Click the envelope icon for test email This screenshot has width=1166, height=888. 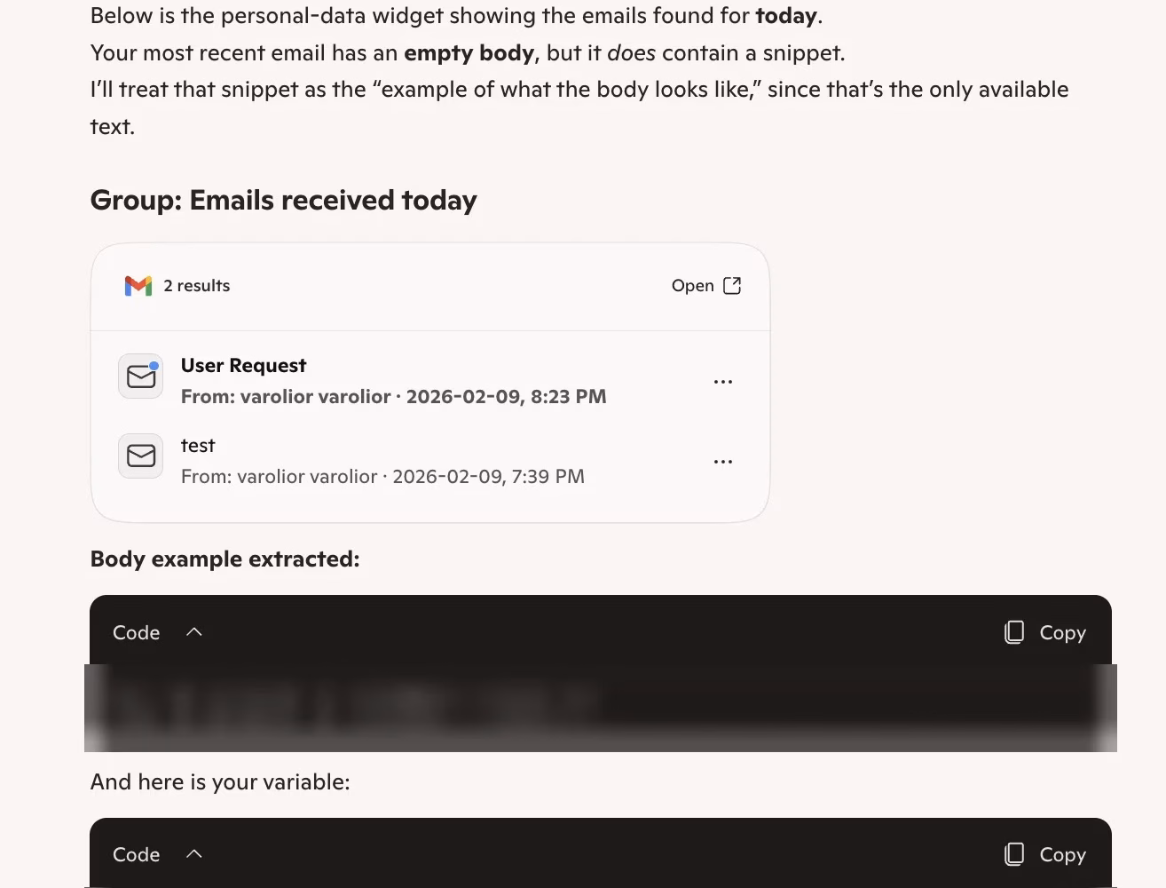coord(141,456)
